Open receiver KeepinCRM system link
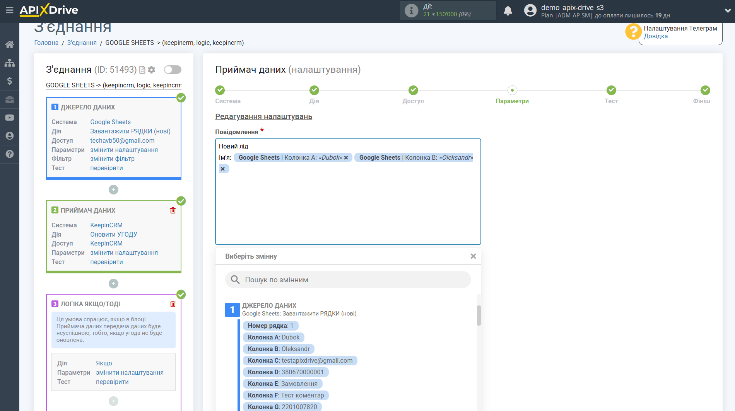This screenshot has width=735, height=411. [106, 225]
